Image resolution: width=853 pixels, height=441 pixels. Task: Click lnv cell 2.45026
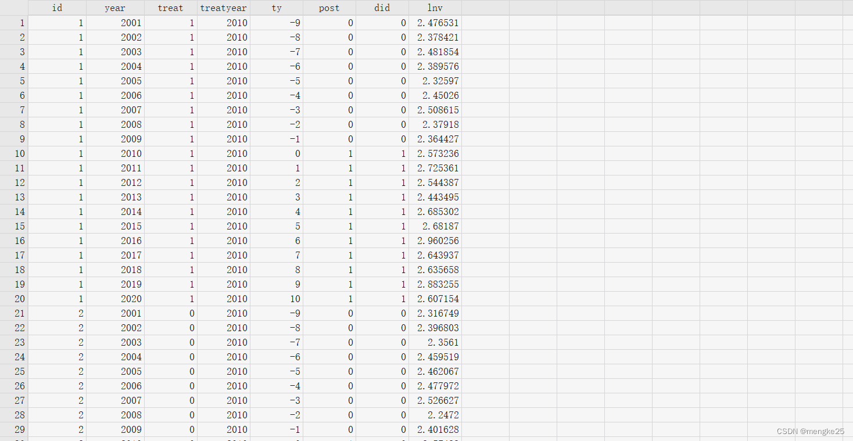pos(435,95)
